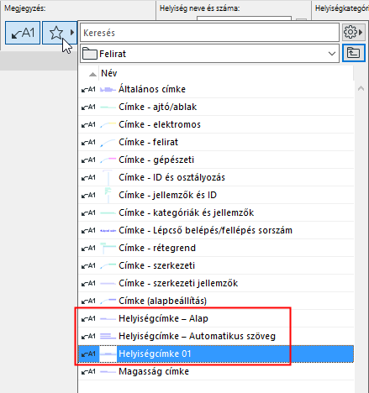This screenshot has height=393, width=369.
Task: Select Címke - szerkezeti row
Action: [216, 265]
